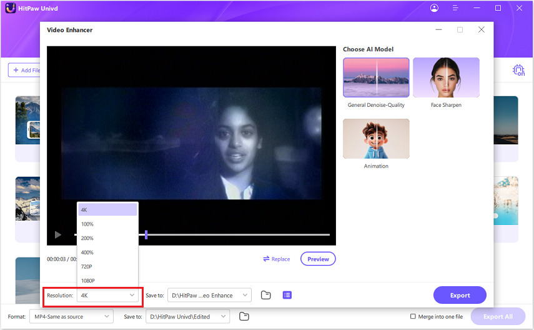
Task: Enable Merge into one file checkbox
Action: coord(413,316)
